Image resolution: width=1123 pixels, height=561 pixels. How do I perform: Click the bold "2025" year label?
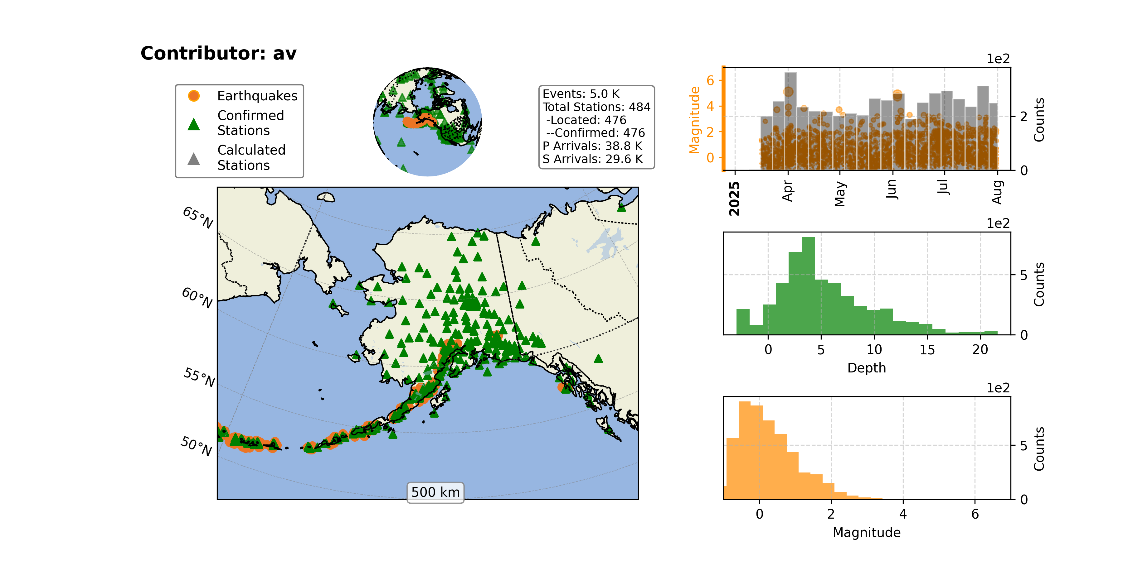[735, 199]
